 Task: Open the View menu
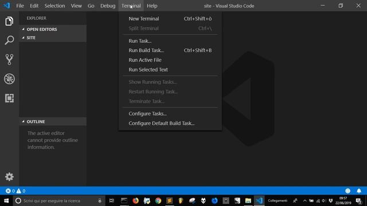click(76, 6)
